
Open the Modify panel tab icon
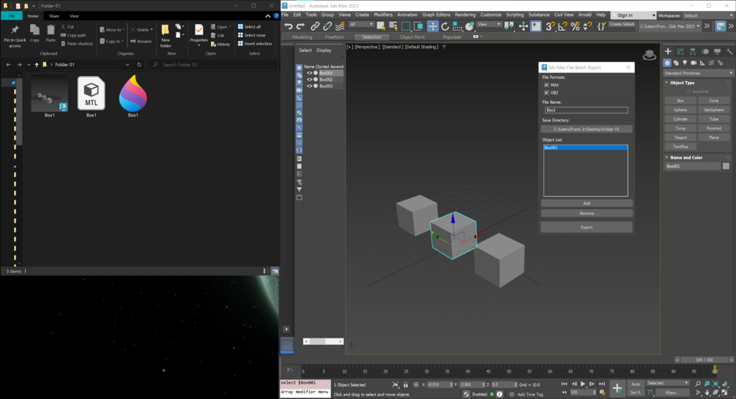point(680,51)
